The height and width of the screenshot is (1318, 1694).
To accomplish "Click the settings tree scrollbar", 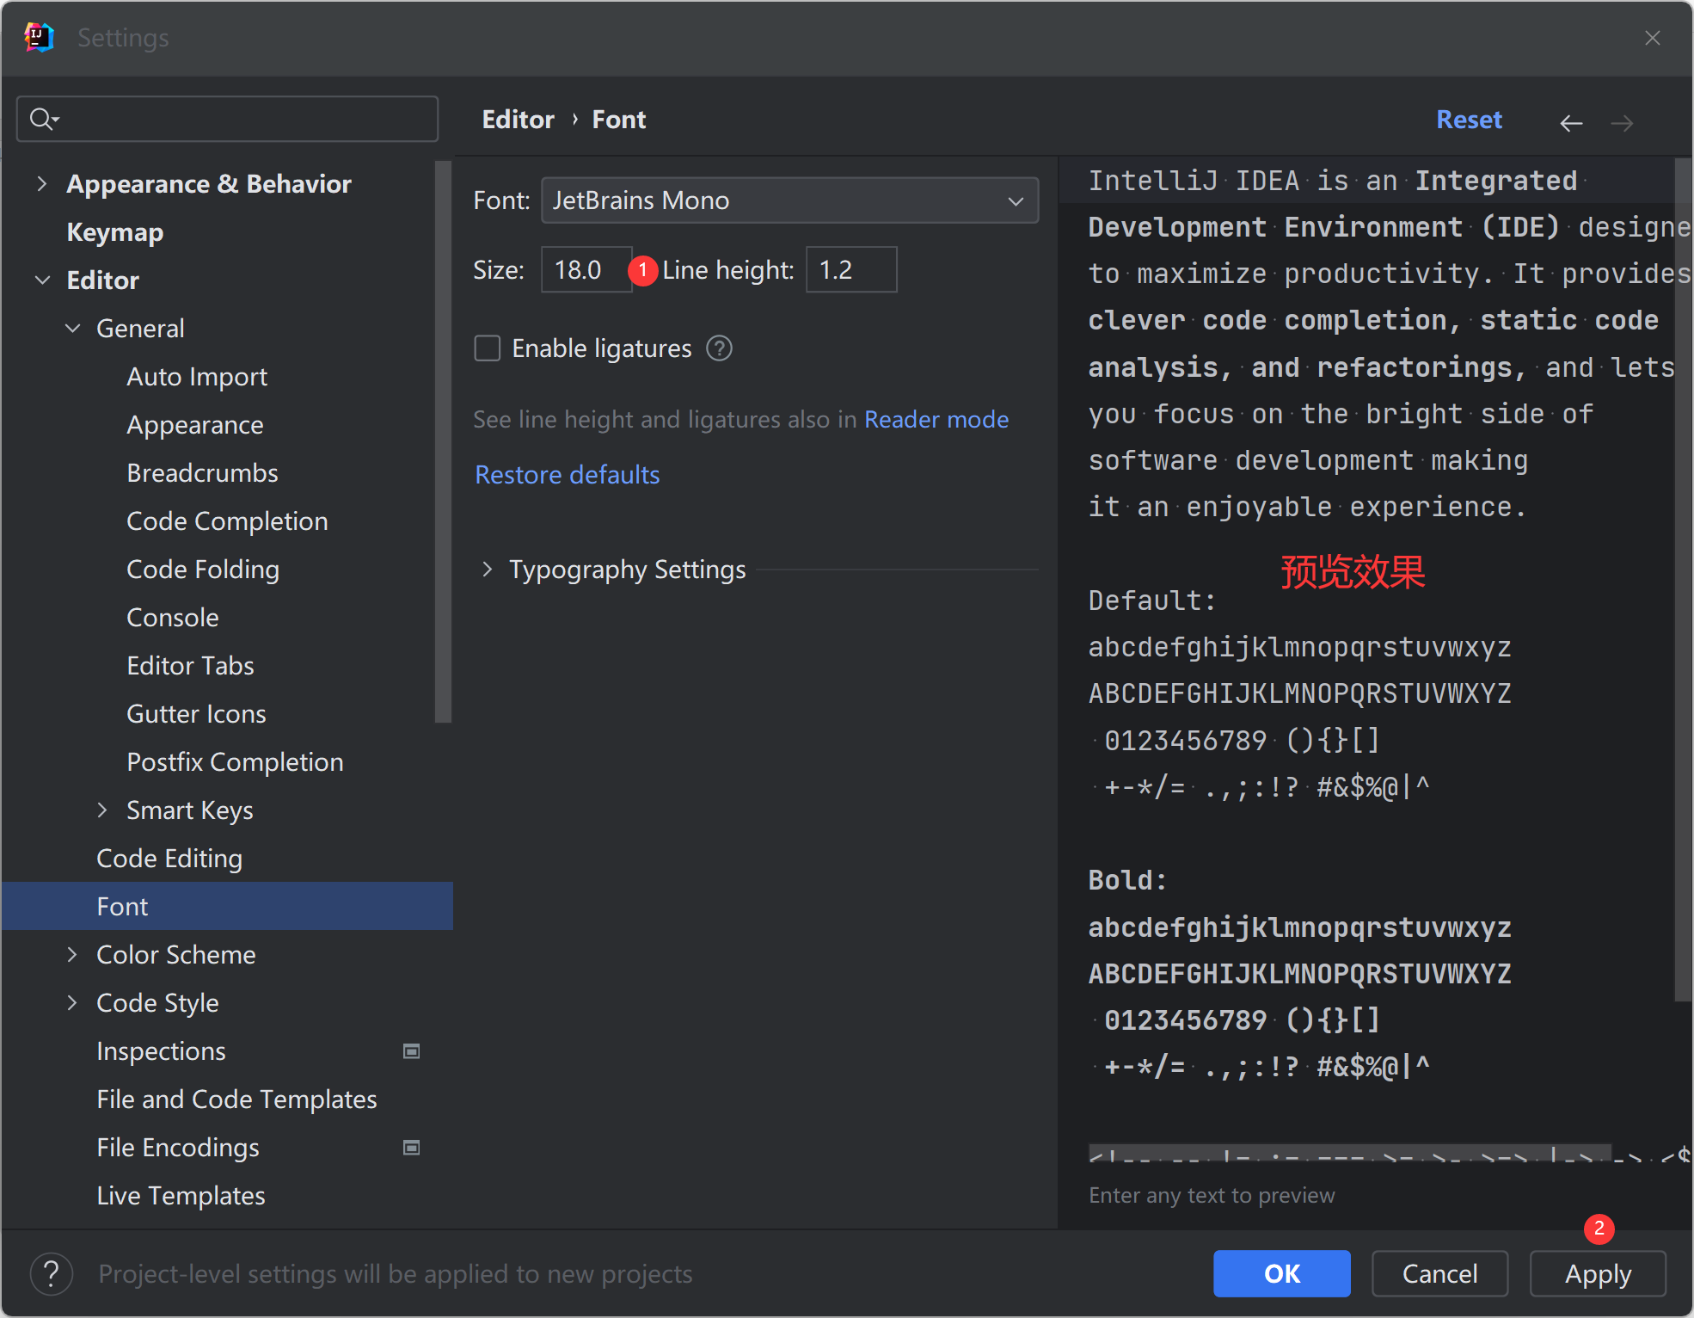I will point(444,441).
